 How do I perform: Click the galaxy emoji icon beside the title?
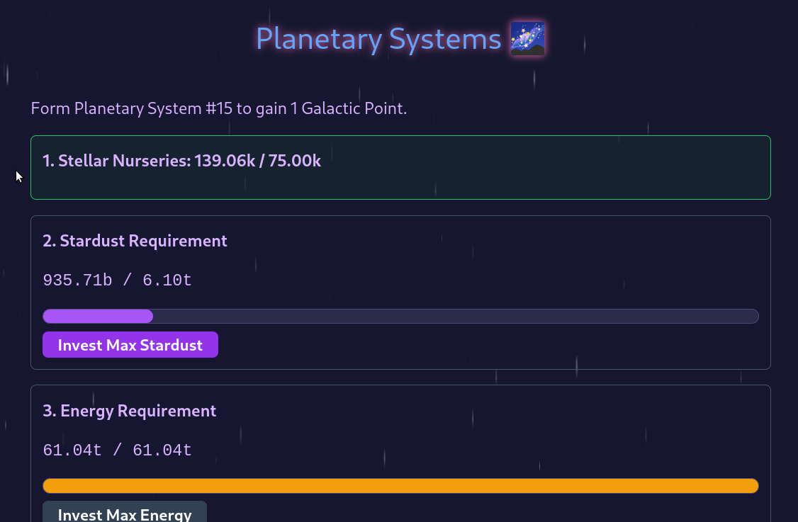tap(527, 39)
